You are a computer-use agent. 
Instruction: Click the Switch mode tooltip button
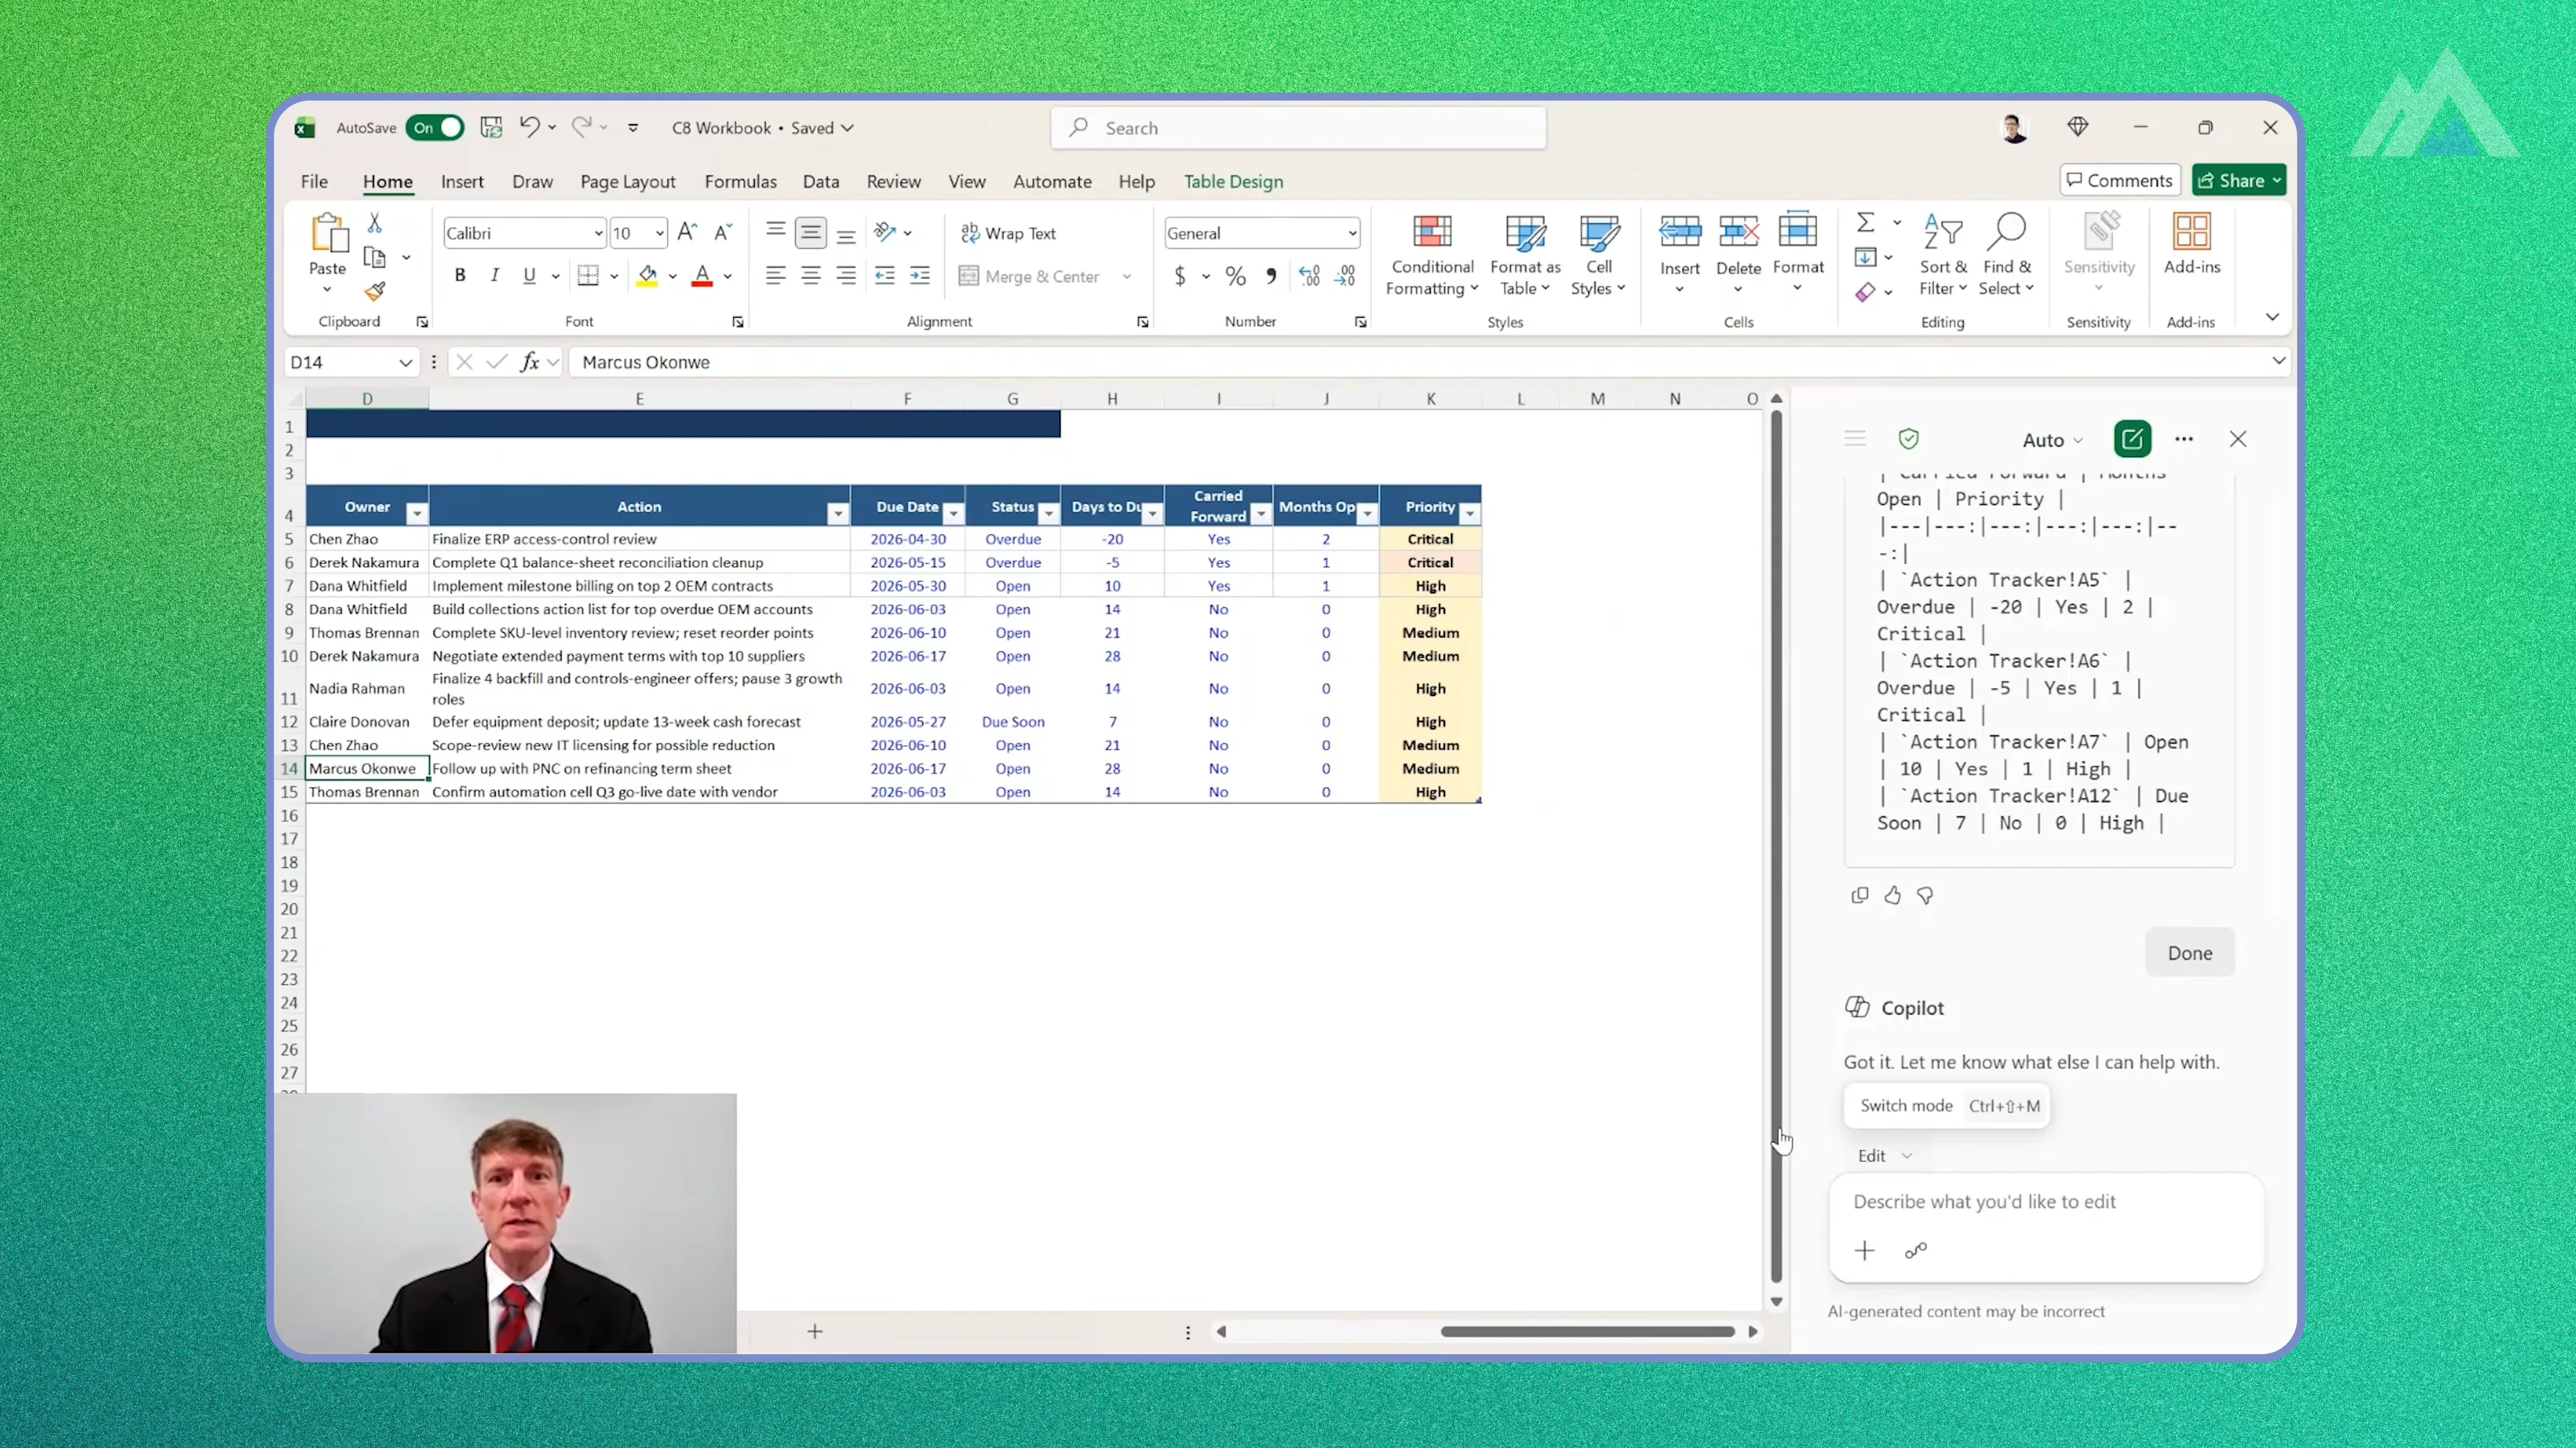[1946, 1105]
